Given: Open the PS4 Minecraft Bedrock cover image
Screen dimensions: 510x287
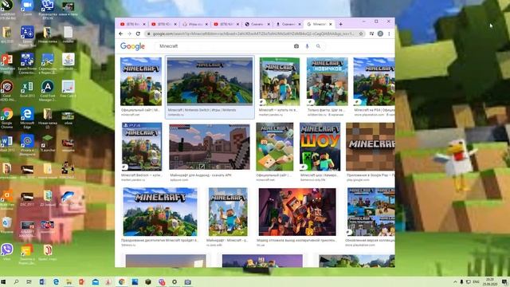Looking at the screenshot, I should [x=142, y=147].
